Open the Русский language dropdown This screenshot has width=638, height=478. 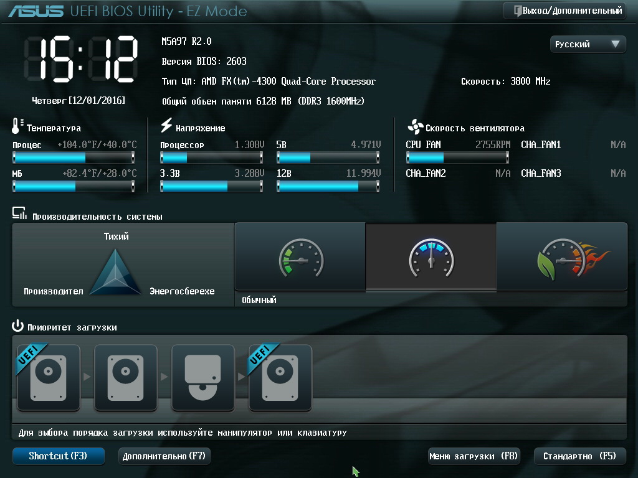pyautogui.click(x=588, y=44)
